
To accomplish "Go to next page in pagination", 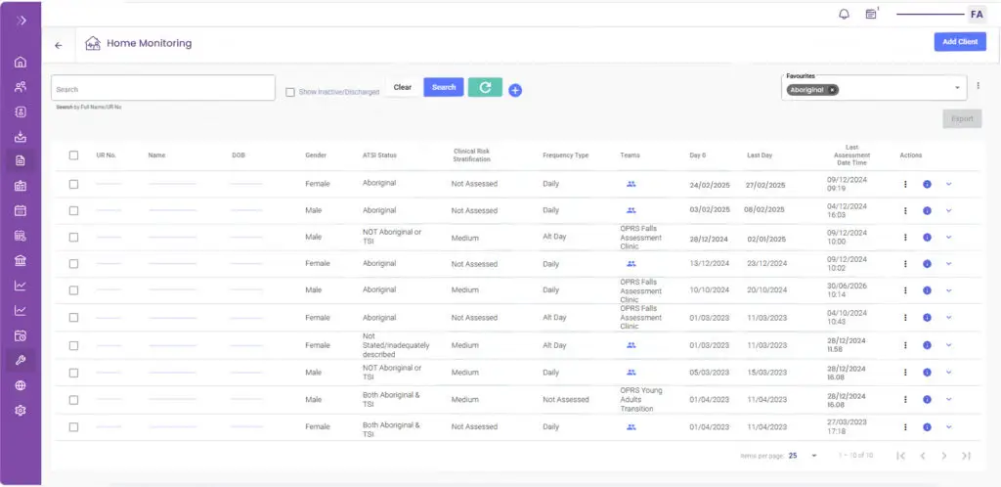I will click(x=944, y=456).
